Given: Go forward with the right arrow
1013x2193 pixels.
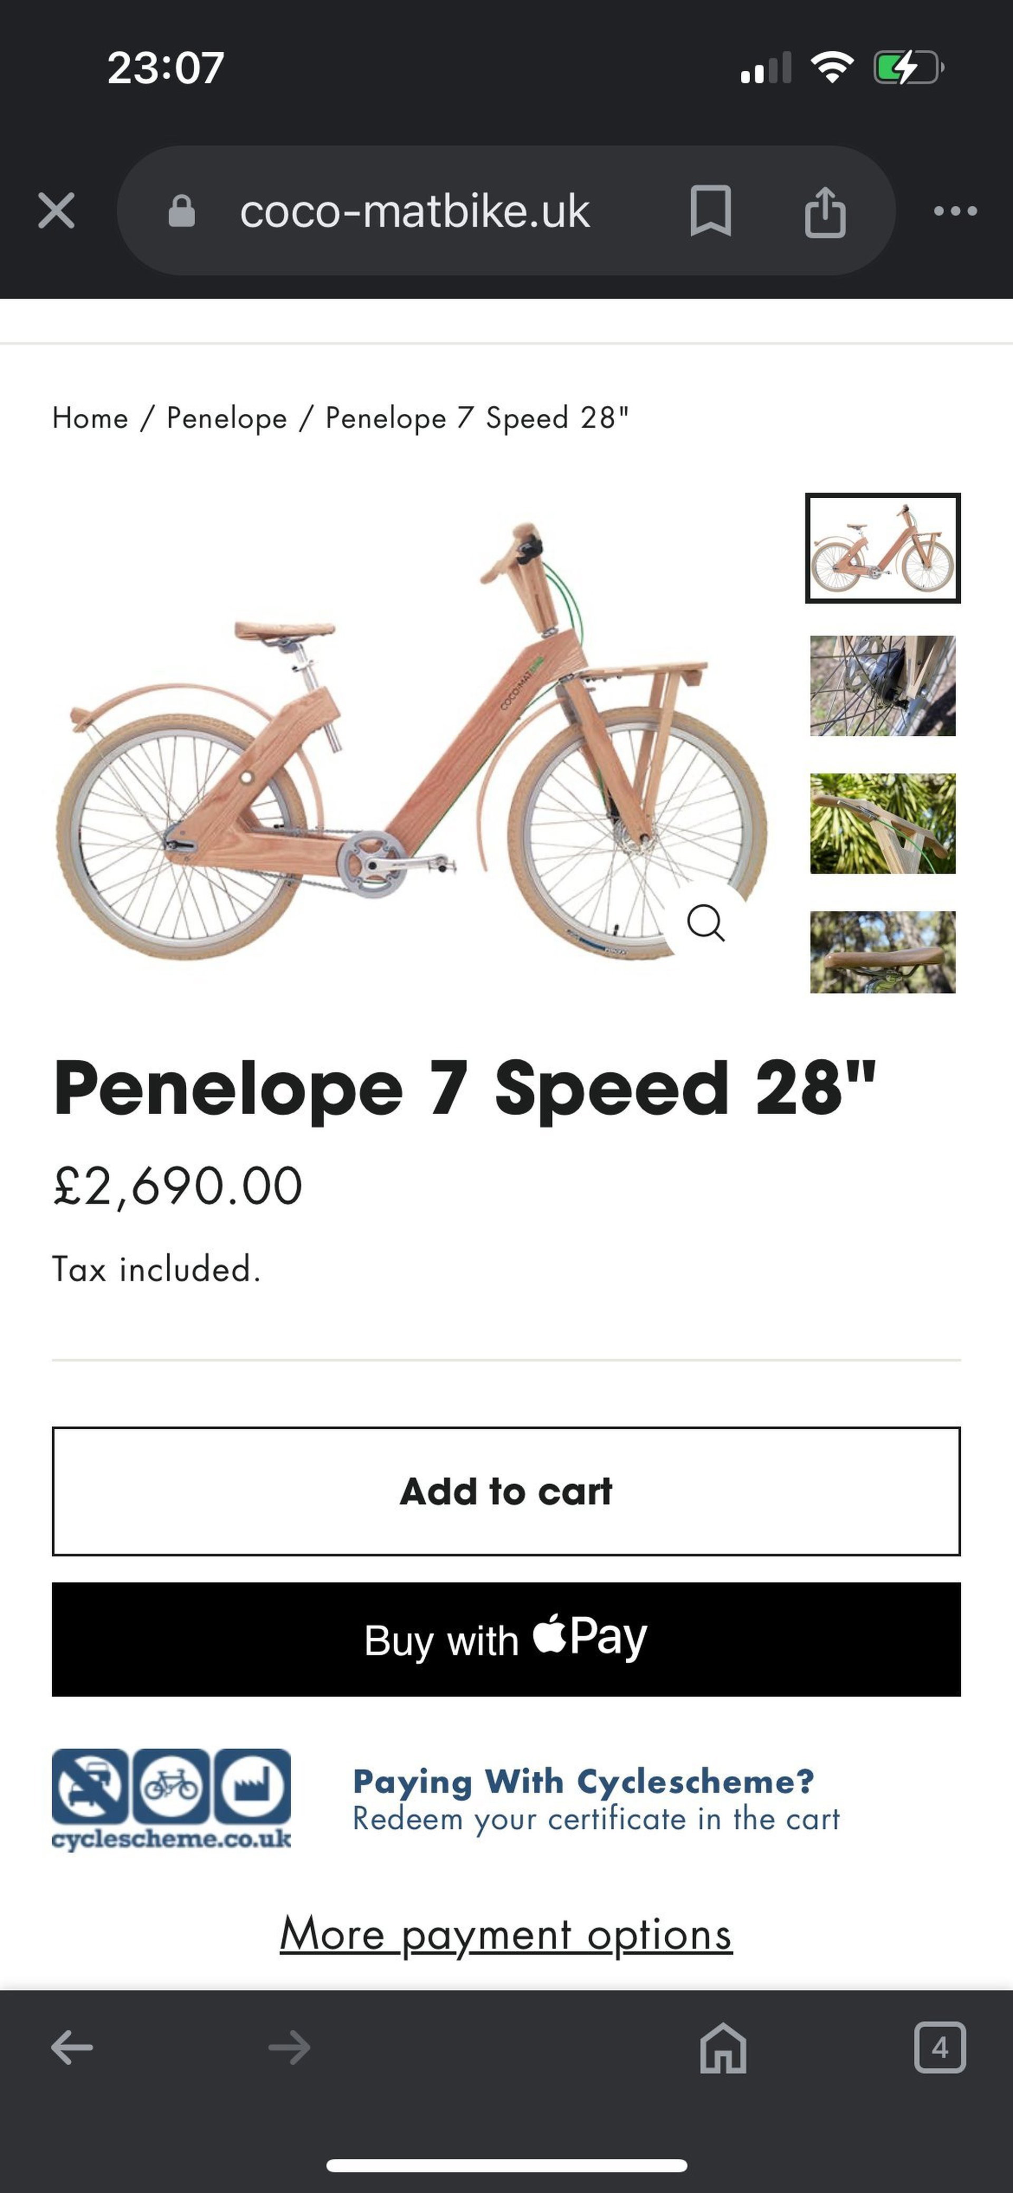Looking at the screenshot, I should 290,2047.
